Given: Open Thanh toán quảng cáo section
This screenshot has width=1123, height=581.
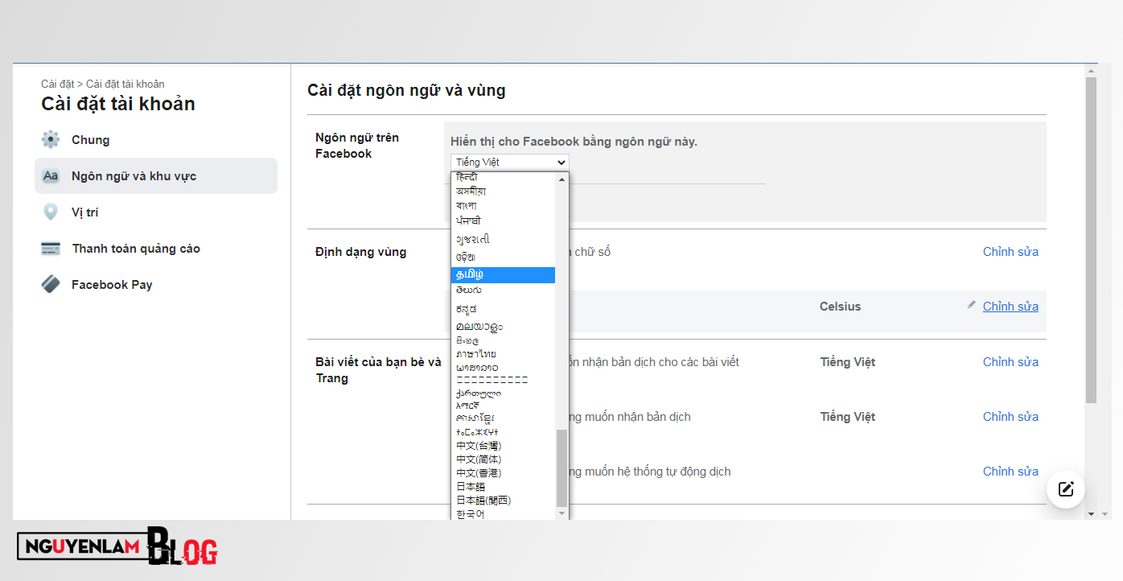Looking at the screenshot, I should point(156,248).
